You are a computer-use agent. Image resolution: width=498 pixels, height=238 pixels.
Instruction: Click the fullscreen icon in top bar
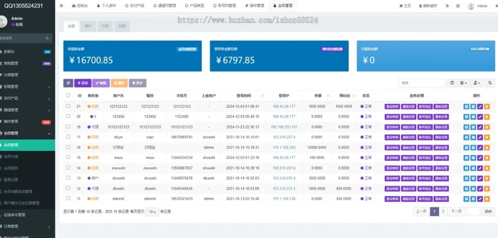click(458, 5)
